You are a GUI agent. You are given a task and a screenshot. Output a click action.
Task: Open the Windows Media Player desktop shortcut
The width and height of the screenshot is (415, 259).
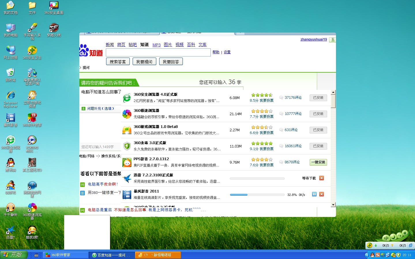click(32, 144)
